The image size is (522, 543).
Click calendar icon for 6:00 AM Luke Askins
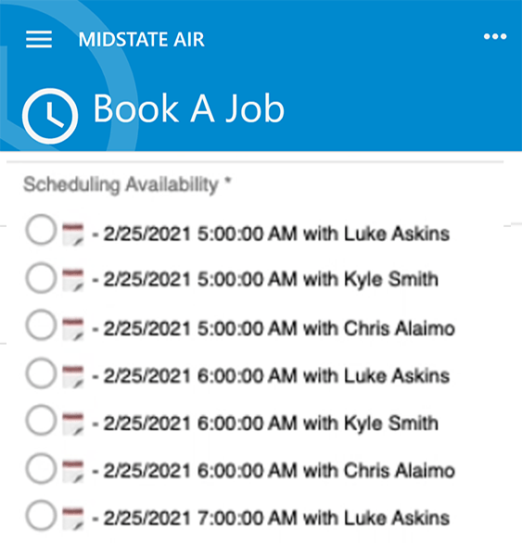[x=73, y=376]
